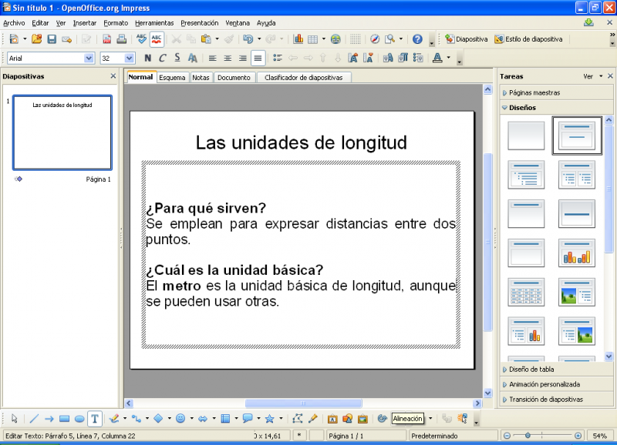Image resolution: width=617 pixels, height=445 pixels.
Task: Toggle automatic spell checking (ABC with red underline)
Action: [157, 39]
